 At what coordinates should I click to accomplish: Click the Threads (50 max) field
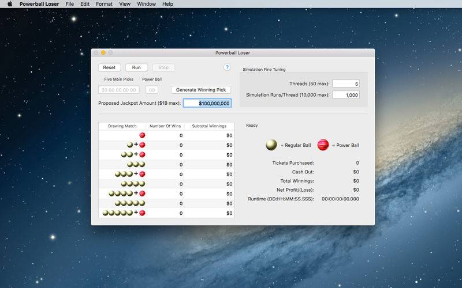[x=346, y=84]
